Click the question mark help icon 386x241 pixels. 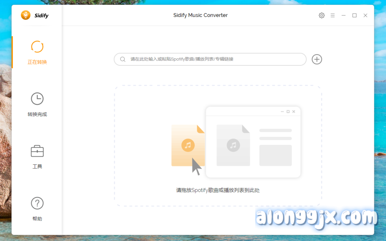(37, 203)
